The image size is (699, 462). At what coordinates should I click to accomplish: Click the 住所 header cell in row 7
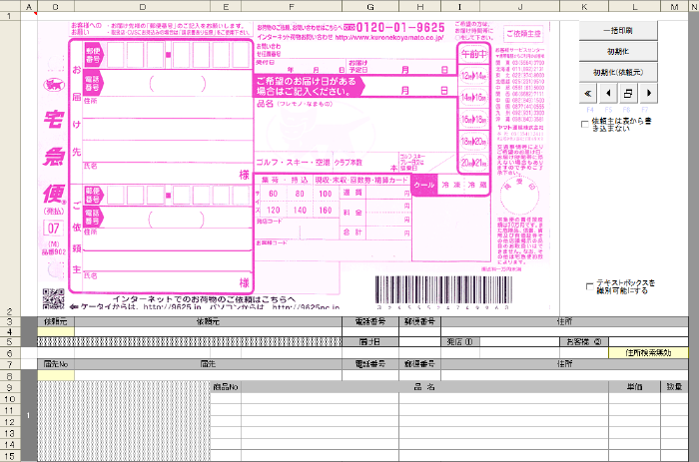[x=564, y=364]
